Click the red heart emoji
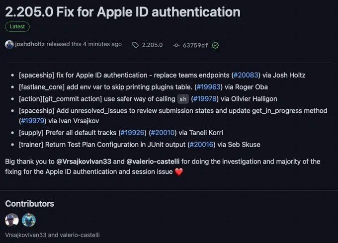This screenshot has width=338, height=243. tap(179, 172)
